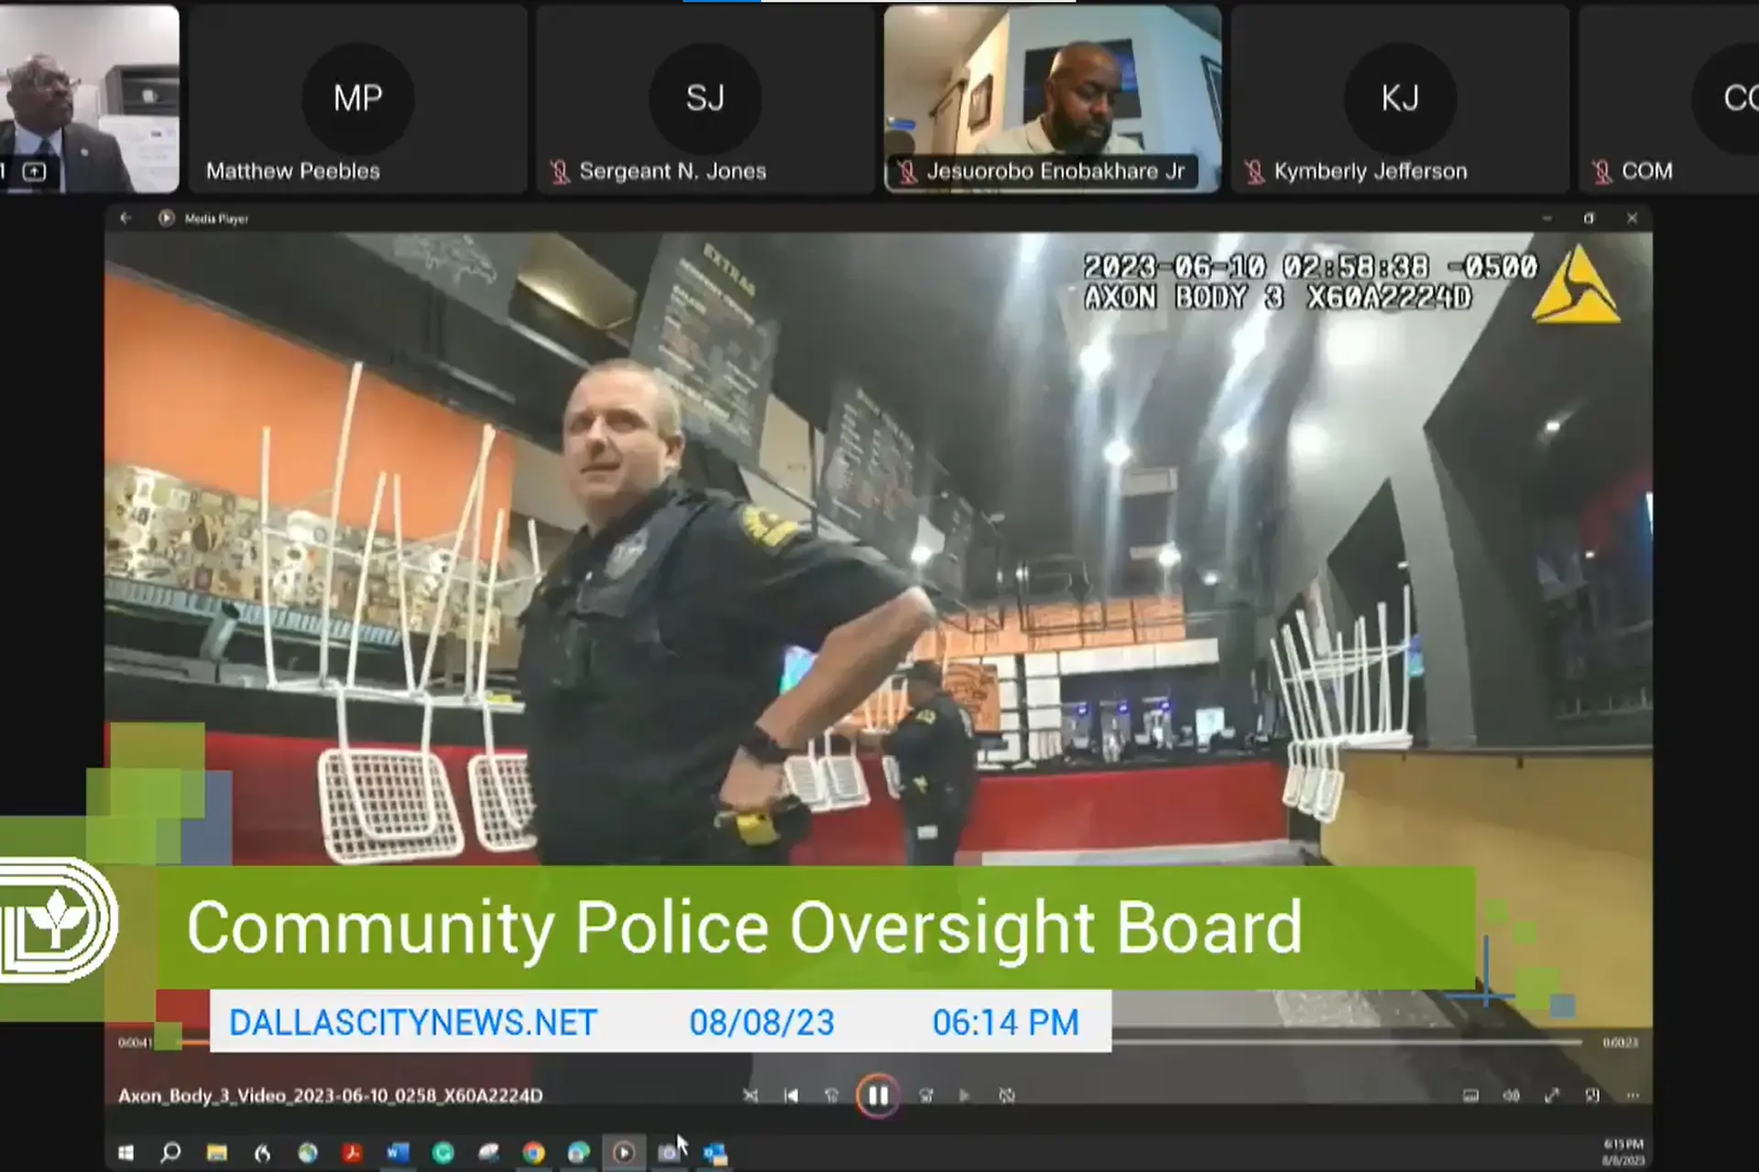
Task: Select Matthew Peebles participant tile
Action: pyautogui.click(x=357, y=99)
